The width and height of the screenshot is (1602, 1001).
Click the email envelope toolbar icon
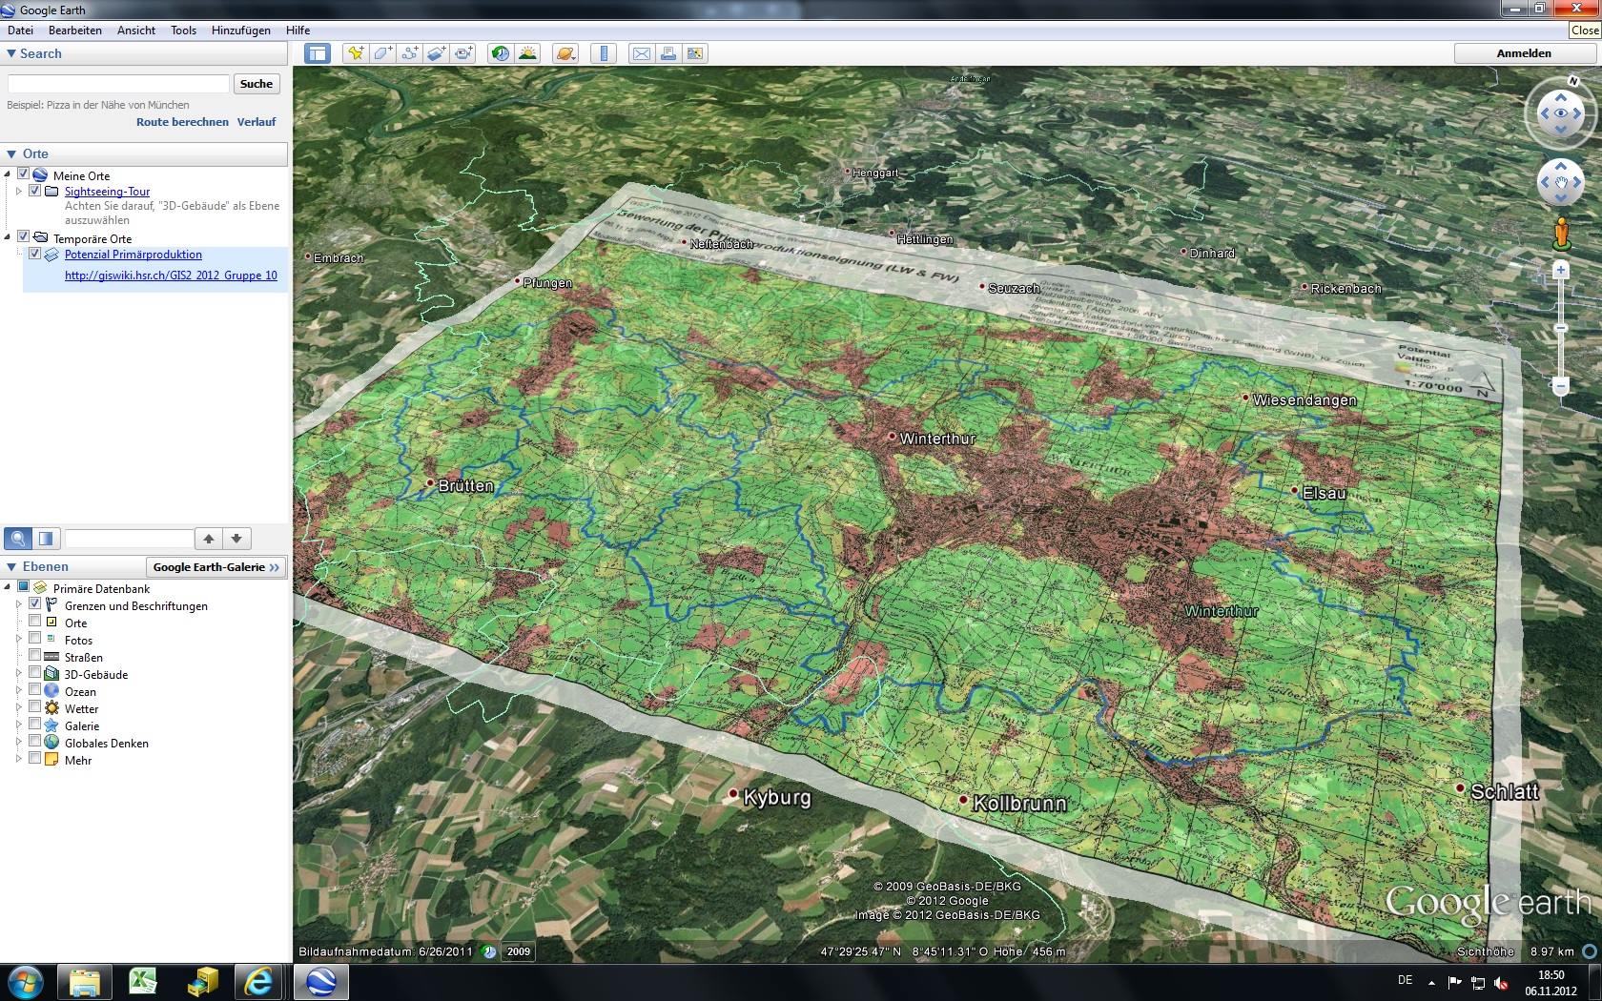[x=642, y=53]
